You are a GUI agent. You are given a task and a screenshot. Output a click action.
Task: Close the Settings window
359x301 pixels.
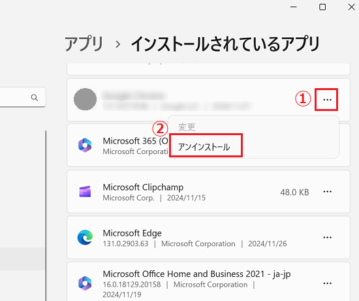[351, 7]
